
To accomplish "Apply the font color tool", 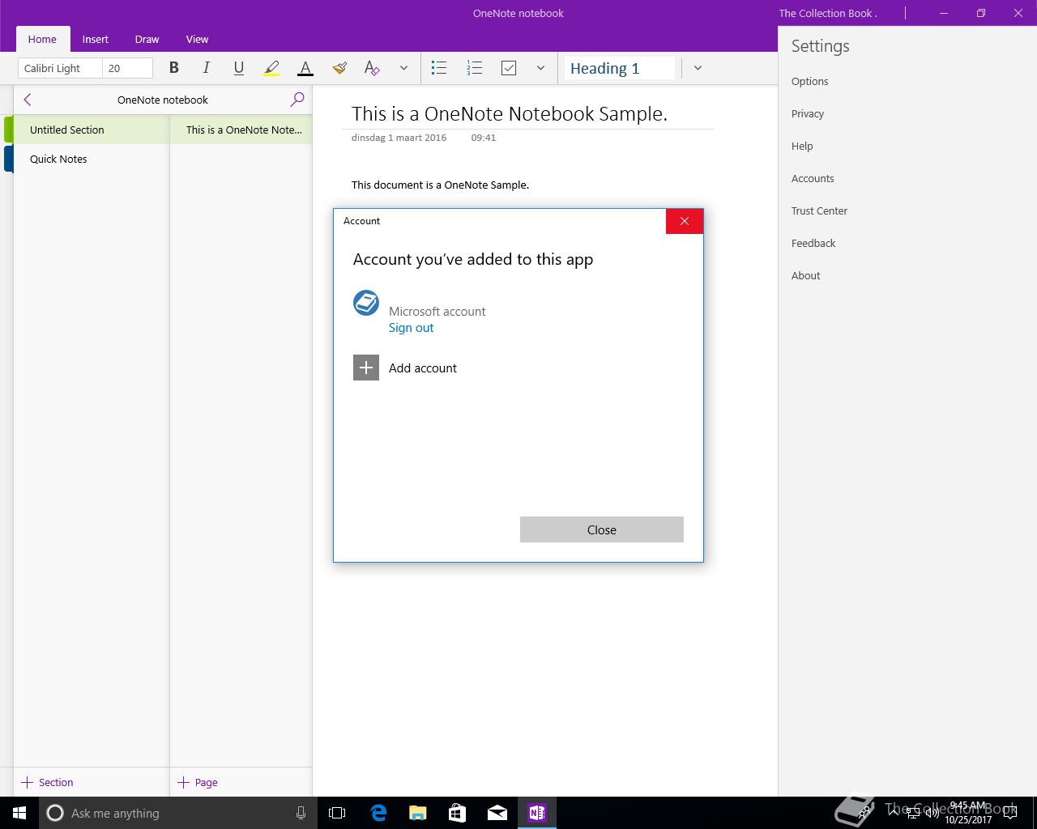I will click(305, 68).
